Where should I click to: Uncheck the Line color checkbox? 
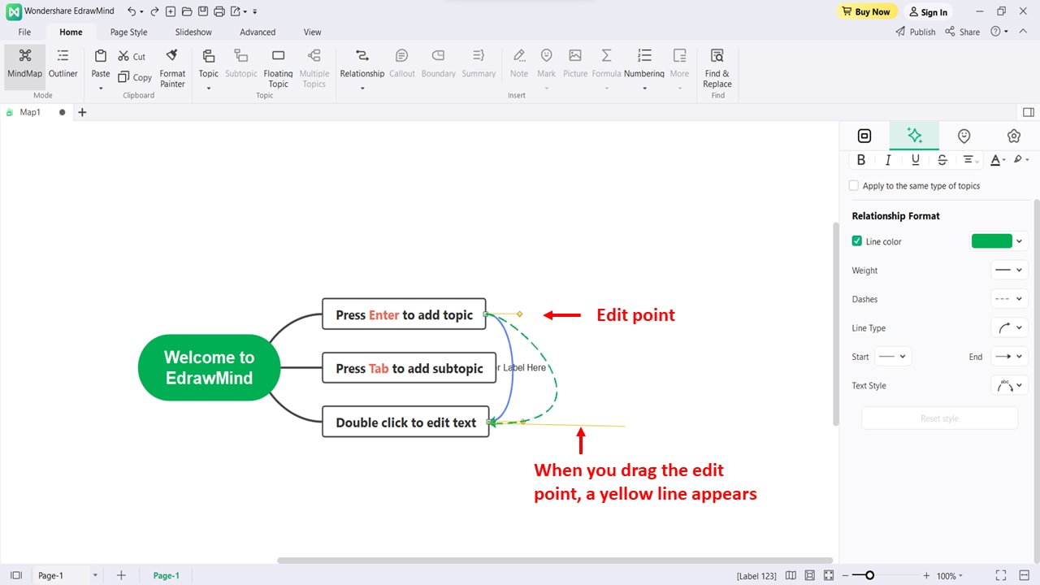coord(857,241)
